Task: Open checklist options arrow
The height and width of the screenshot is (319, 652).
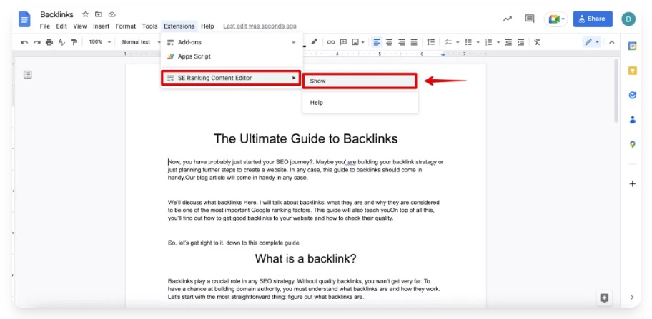Action: (x=458, y=42)
